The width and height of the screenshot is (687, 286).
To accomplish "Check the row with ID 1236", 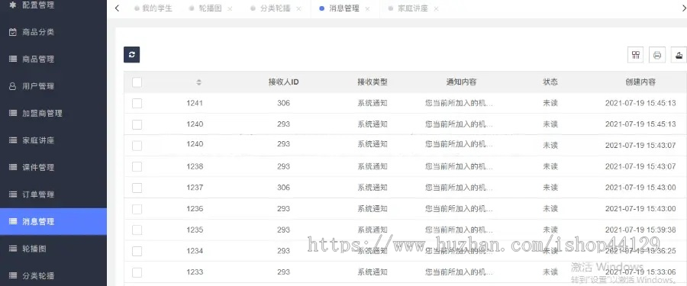I will [137, 209].
